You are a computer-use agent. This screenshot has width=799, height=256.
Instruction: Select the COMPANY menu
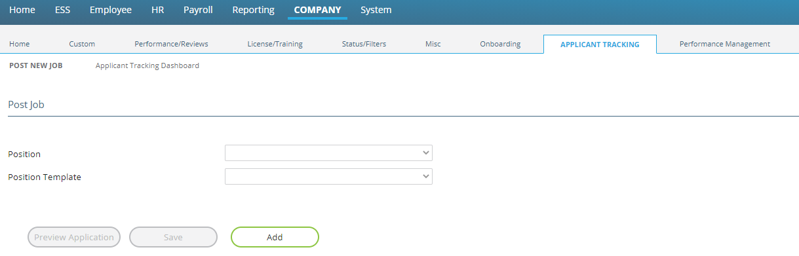[317, 10]
